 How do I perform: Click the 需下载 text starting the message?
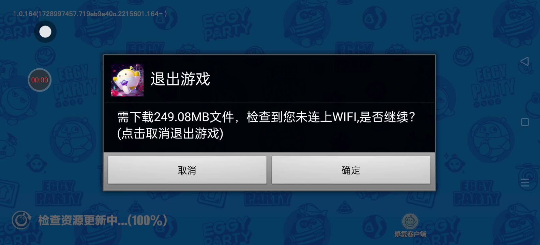[x=136, y=117]
